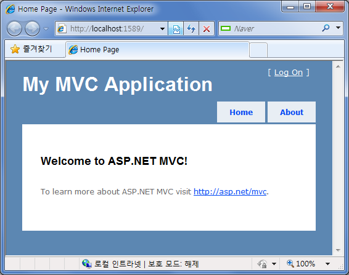Click the favorites star icon
This screenshot has height=275, width=349.
pos(15,49)
